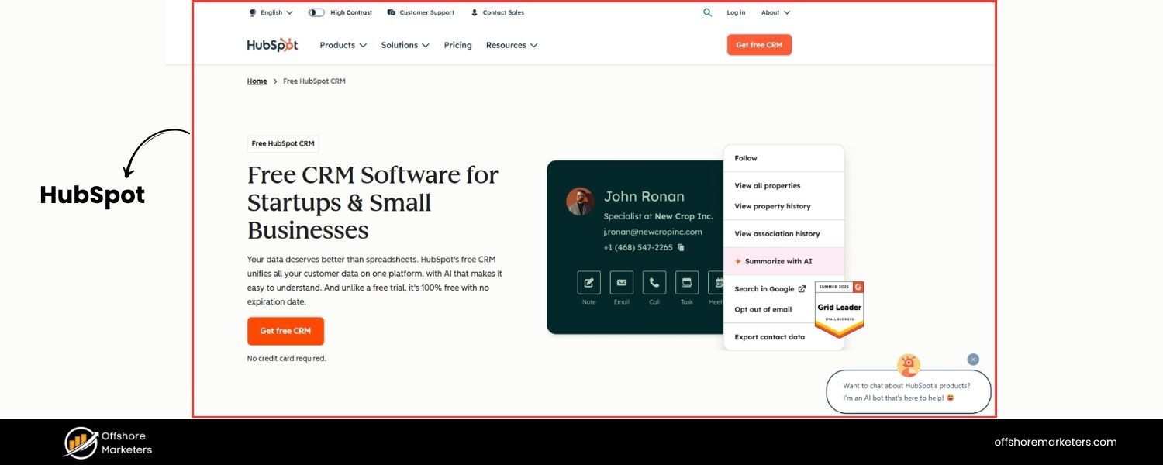Open the Meeting calendar icon
1163x465 pixels.
pos(718,282)
